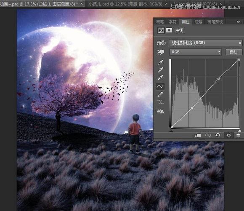Select edit points to modify curve tool
The width and height of the screenshot is (244, 211).
160,86
